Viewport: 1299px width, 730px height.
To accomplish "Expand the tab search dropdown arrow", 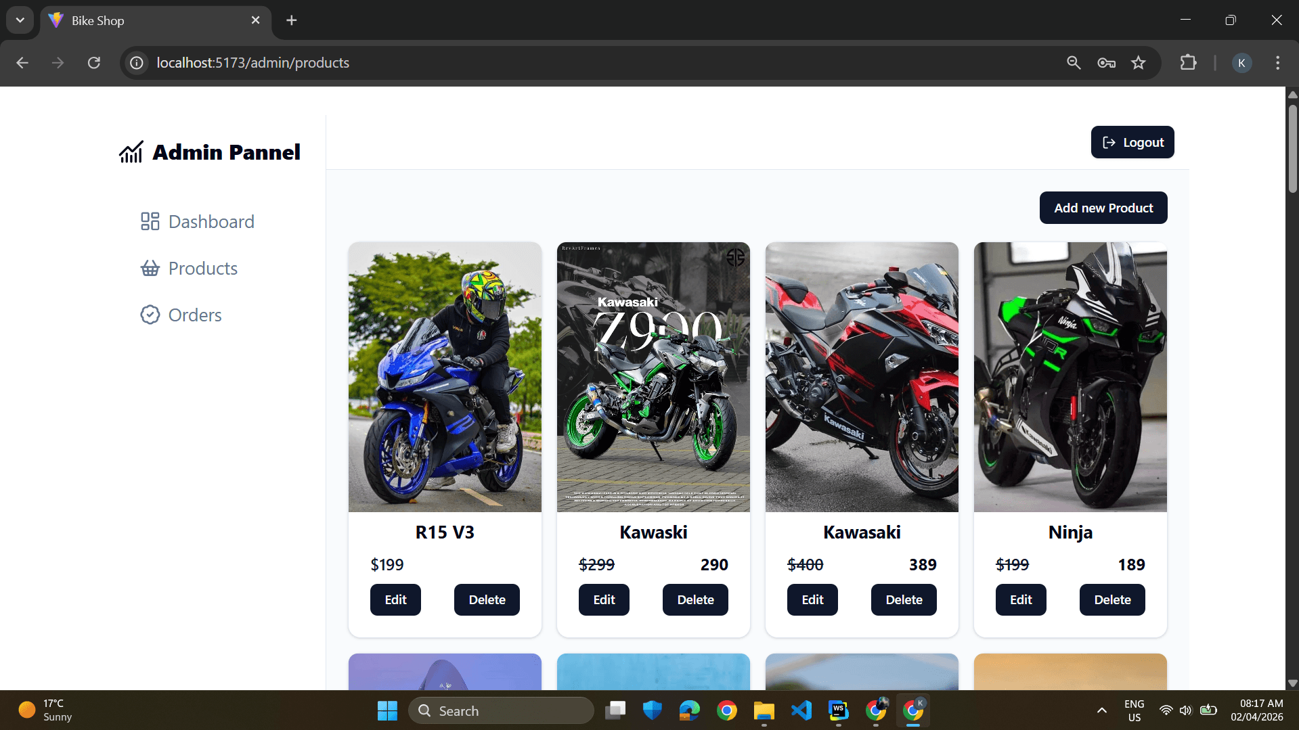I will (20, 20).
